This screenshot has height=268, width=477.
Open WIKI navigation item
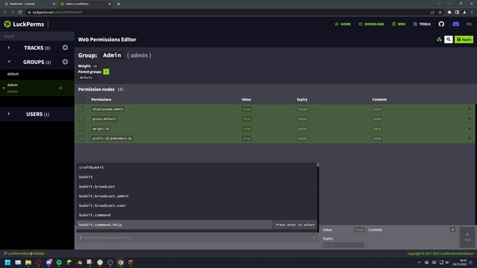(x=399, y=24)
